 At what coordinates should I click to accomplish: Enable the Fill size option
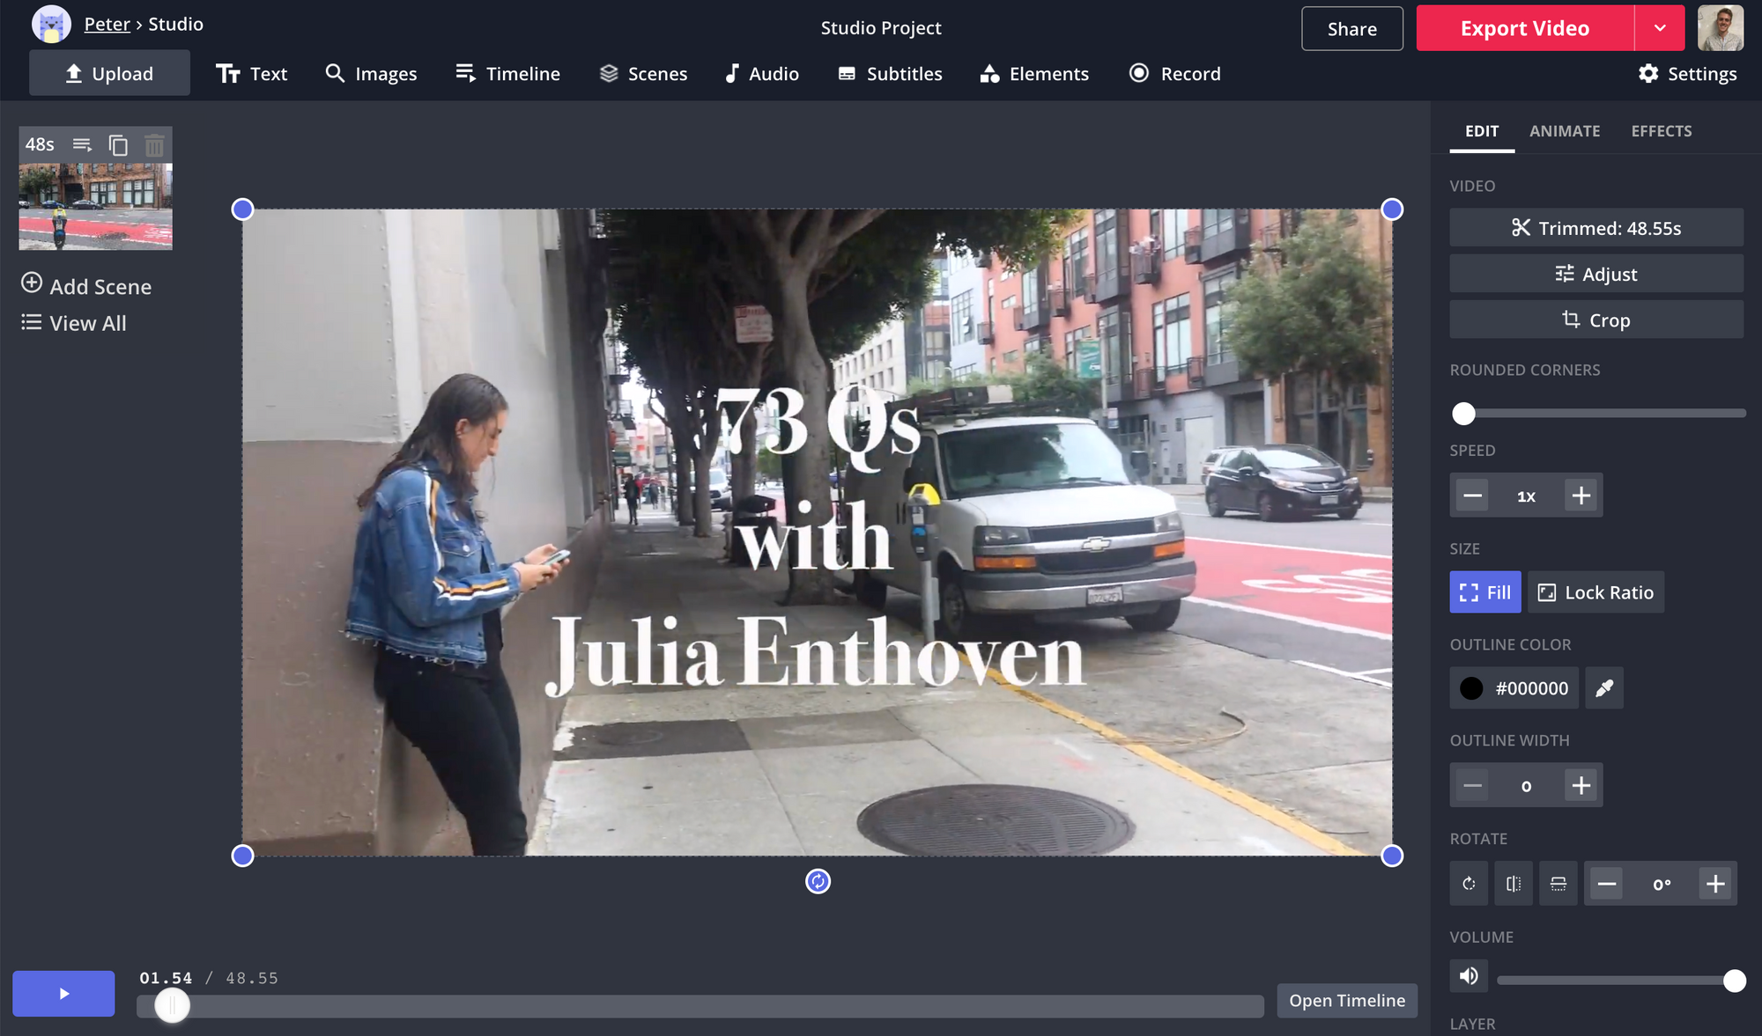coord(1485,592)
